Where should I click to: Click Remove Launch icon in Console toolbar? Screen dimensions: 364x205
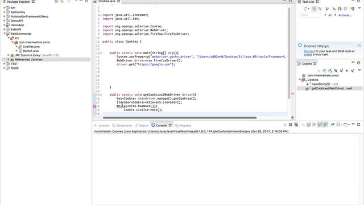[291, 125]
